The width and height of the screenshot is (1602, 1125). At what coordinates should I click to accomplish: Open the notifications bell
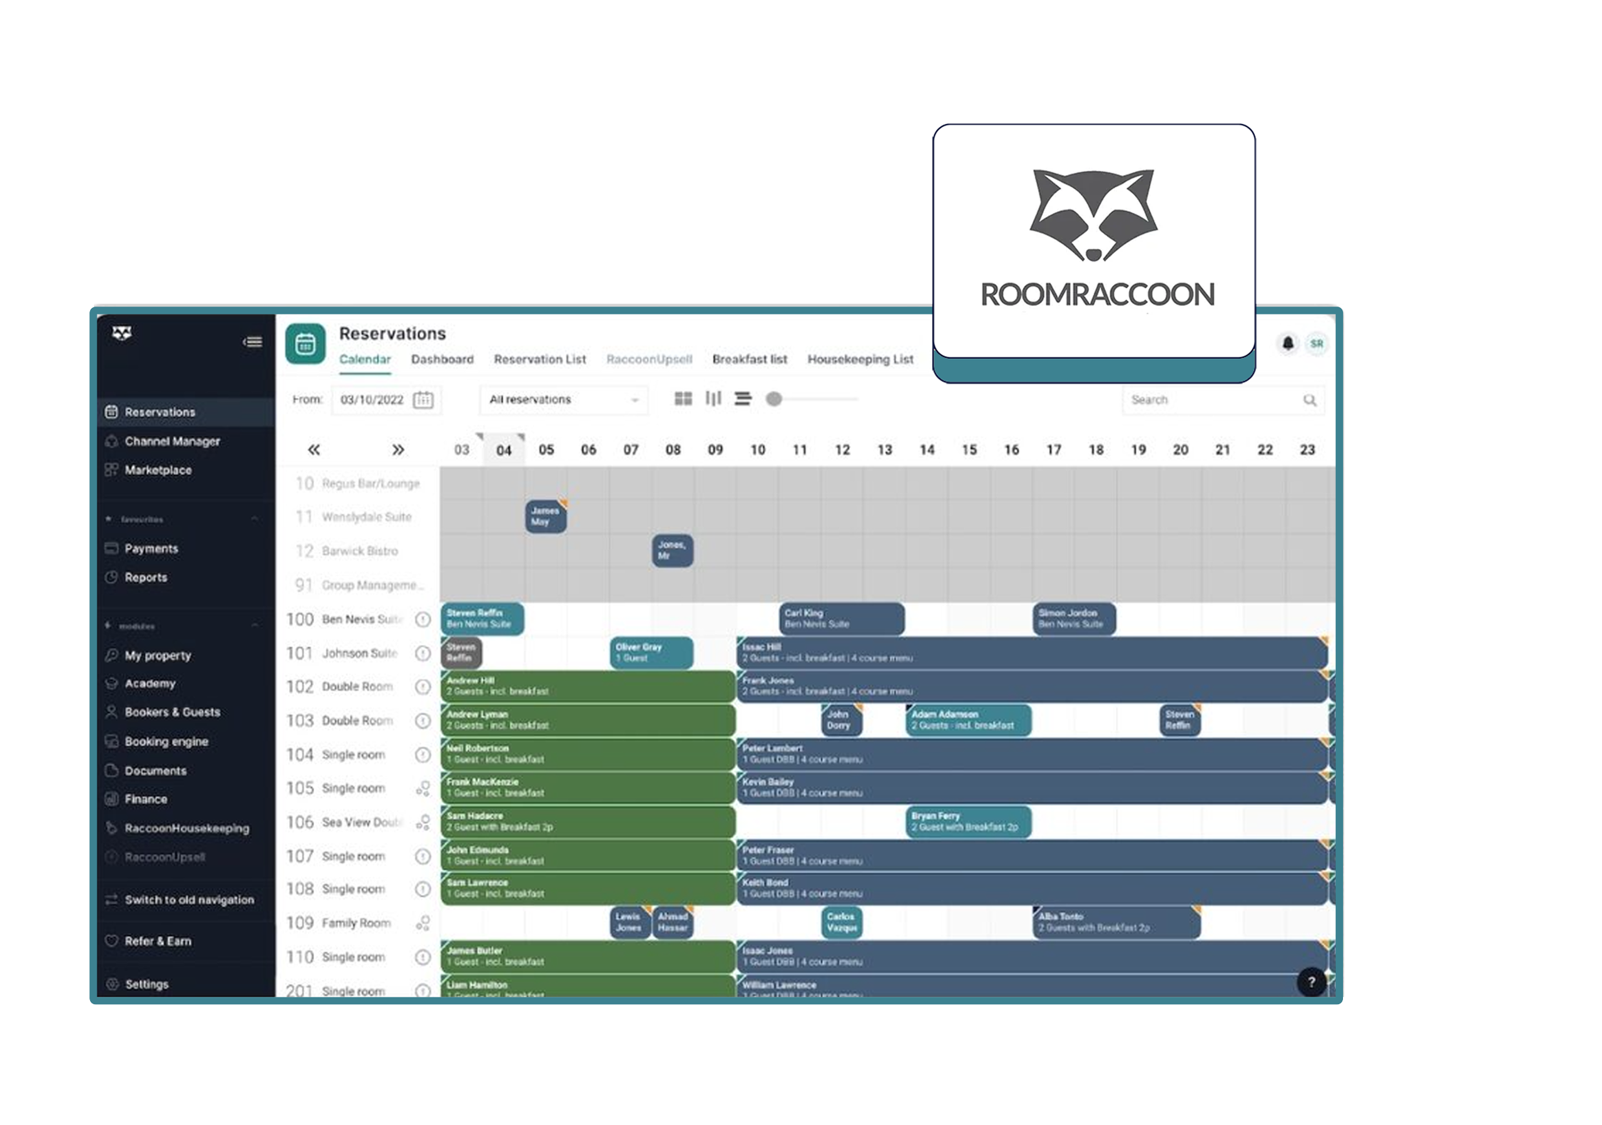1287,343
